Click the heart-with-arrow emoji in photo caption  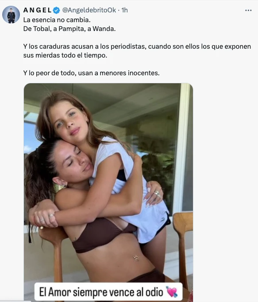(x=172, y=292)
